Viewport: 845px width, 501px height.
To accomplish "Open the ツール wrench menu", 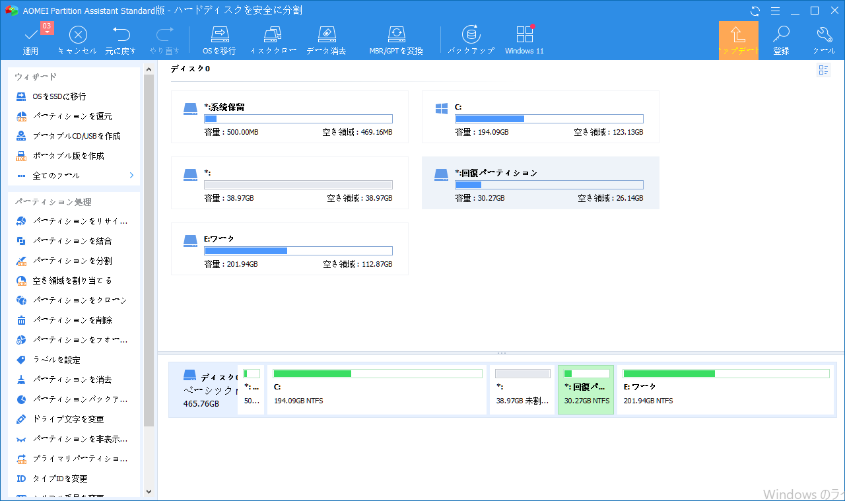I will pos(824,41).
